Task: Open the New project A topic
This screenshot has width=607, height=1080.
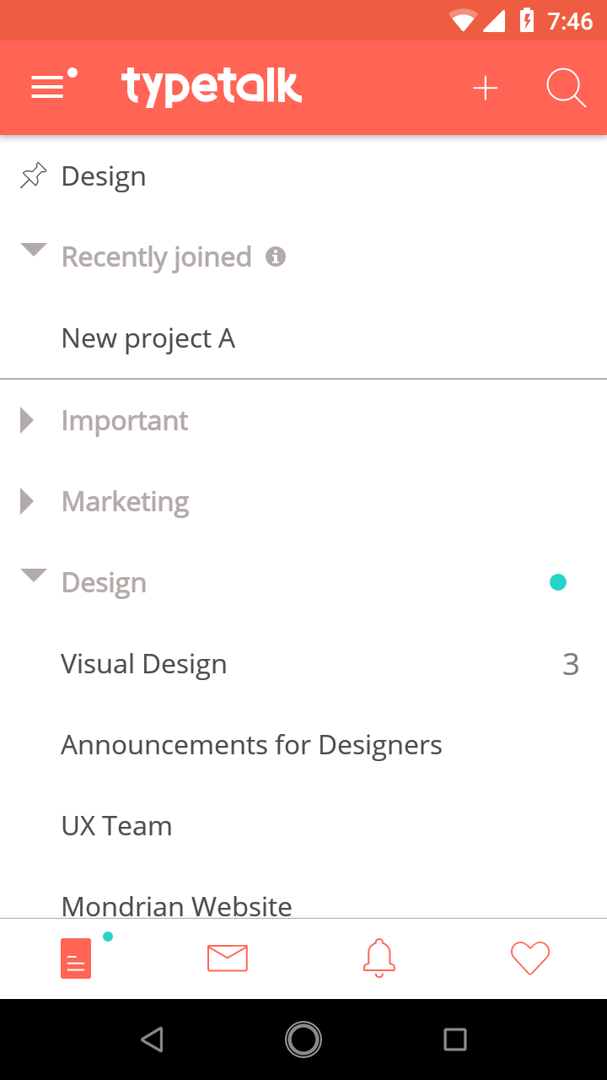Action: coord(303,338)
